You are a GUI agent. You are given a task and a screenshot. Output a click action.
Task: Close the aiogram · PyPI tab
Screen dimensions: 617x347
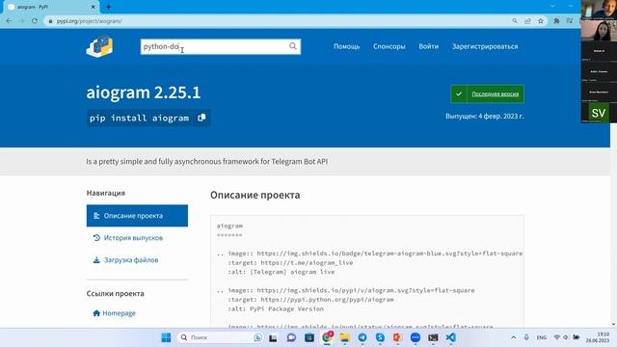pyautogui.click(x=94, y=7)
